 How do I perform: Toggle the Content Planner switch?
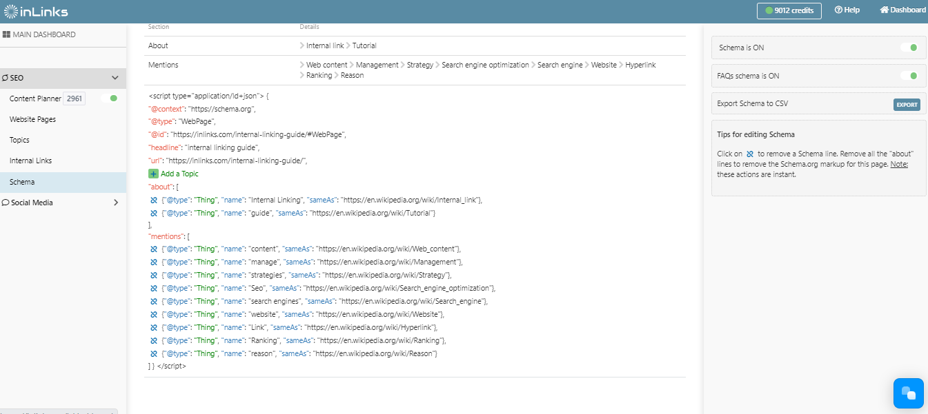[109, 99]
